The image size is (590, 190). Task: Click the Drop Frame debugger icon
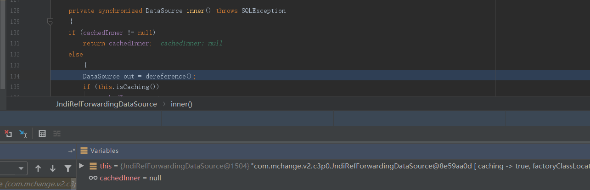(8, 134)
